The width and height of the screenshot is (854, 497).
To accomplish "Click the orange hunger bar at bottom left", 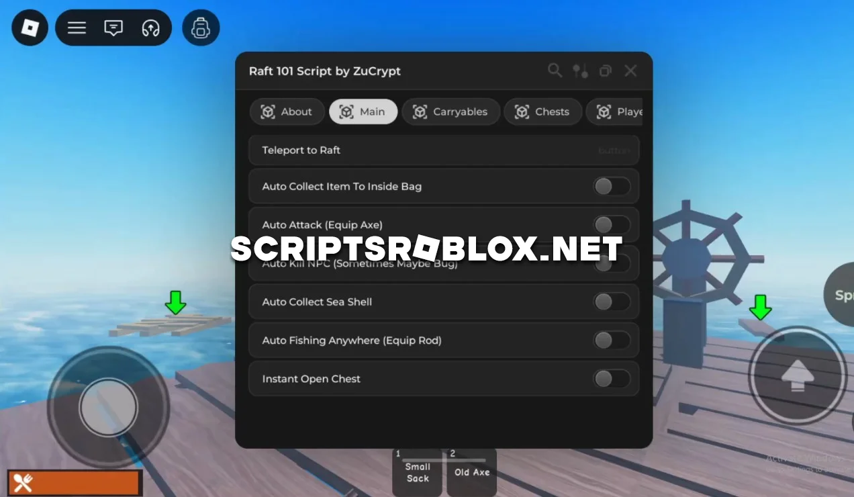I will tap(74, 482).
